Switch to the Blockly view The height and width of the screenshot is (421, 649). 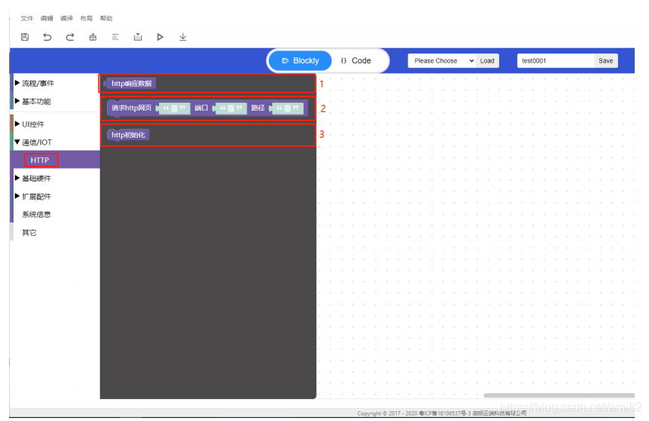pos(300,60)
